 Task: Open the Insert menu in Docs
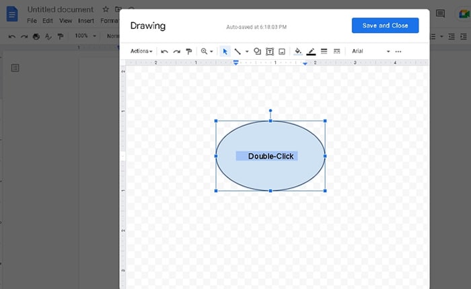(x=86, y=21)
